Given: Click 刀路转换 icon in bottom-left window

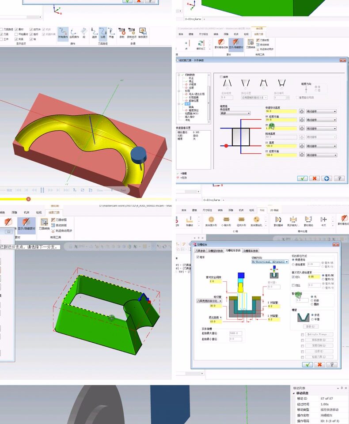Looking at the screenshot, I should (x=44, y=224).
